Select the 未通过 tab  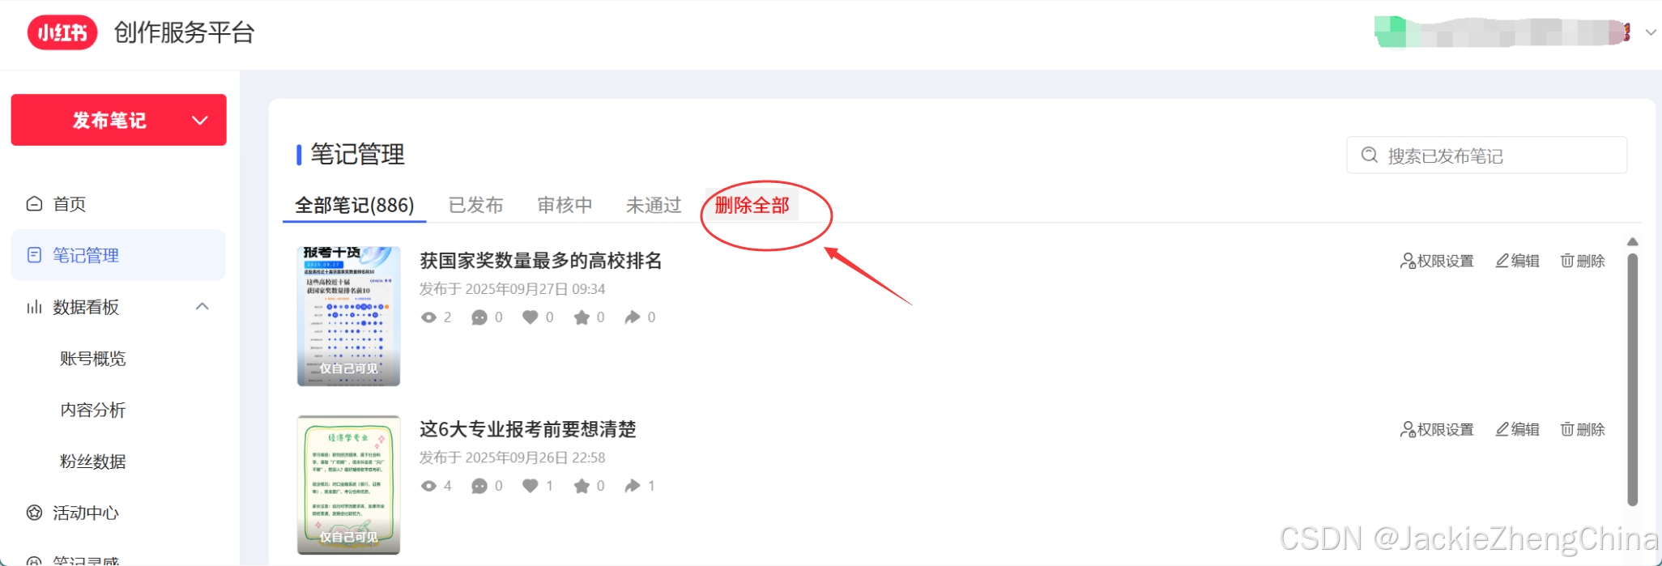pos(654,205)
